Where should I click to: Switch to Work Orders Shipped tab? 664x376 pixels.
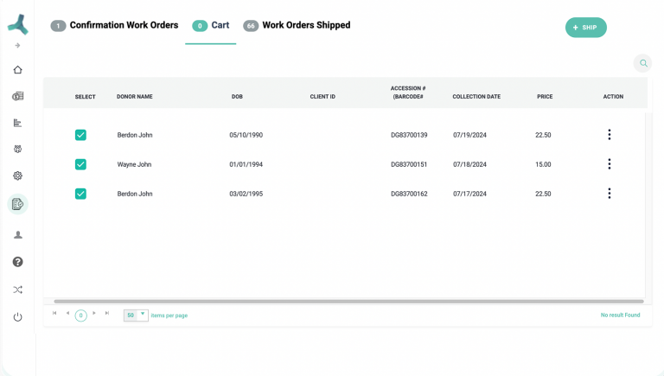coord(305,26)
